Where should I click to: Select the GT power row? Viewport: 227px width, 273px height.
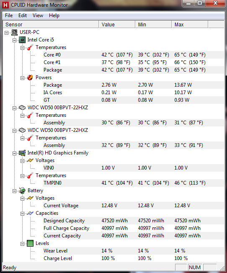pos(133,100)
